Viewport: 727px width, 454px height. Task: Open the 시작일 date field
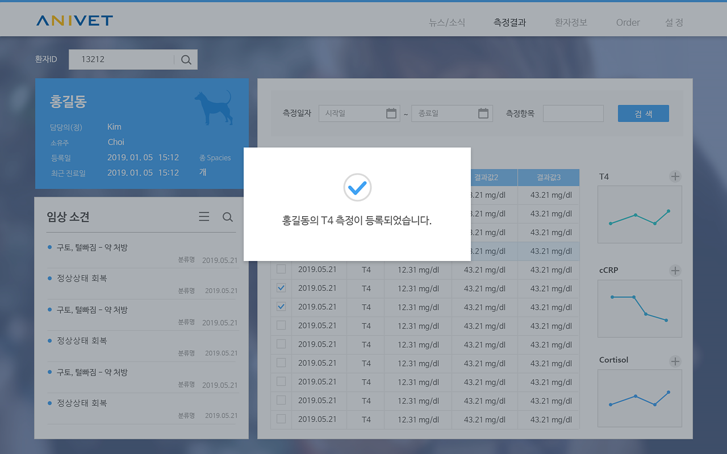[352, 113]
